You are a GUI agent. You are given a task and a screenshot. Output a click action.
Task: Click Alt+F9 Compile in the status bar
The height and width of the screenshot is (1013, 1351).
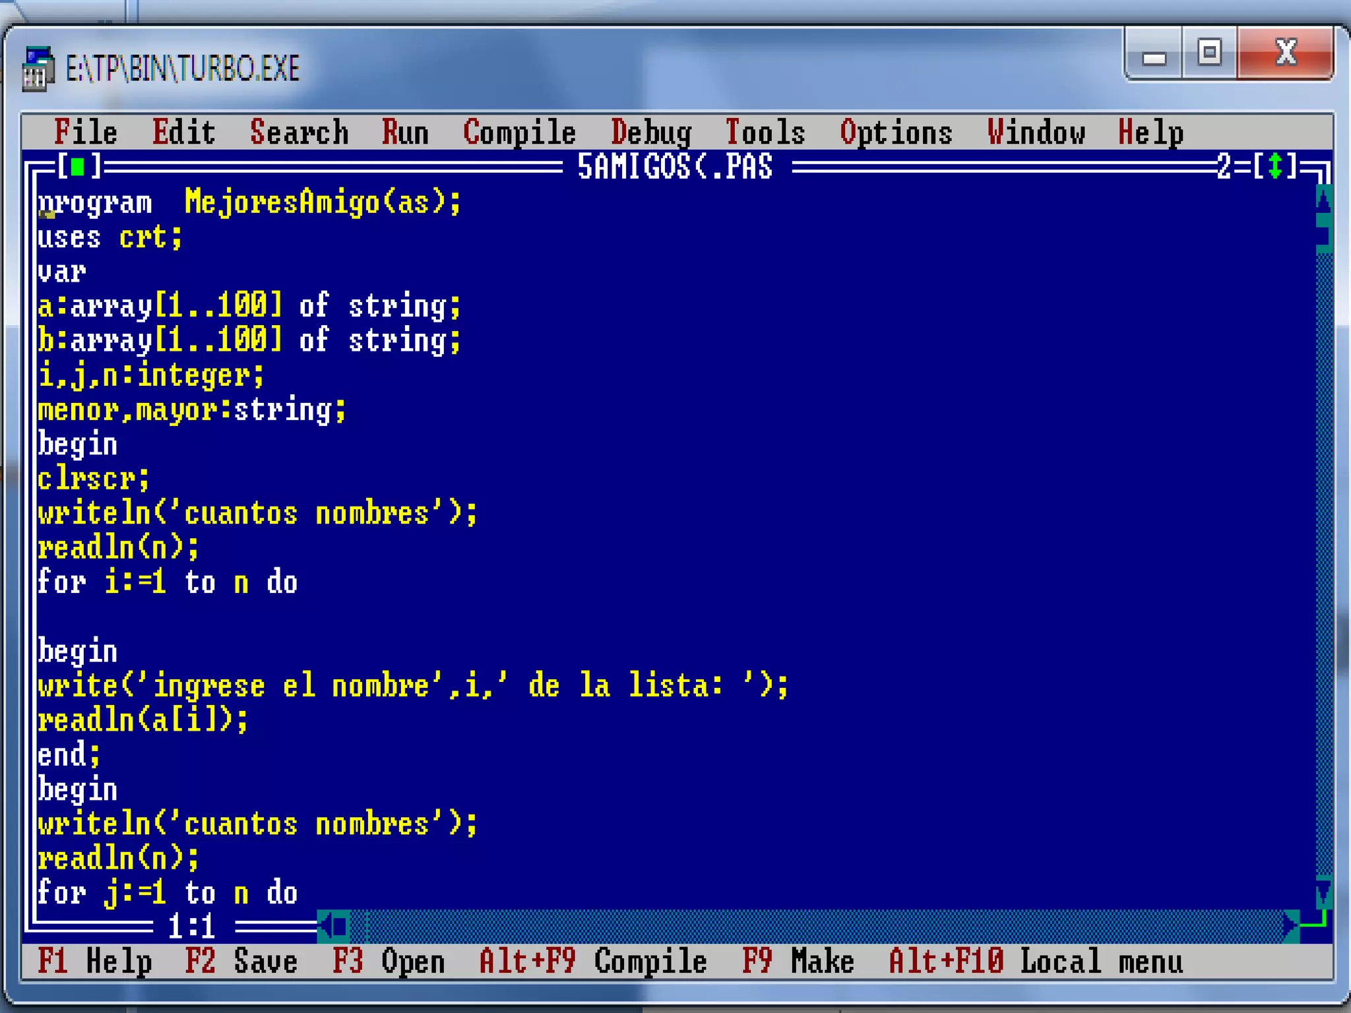coord(592,962)
